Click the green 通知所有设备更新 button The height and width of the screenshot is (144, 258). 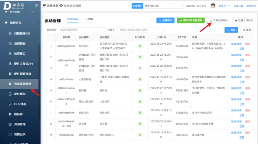(x=191, y=20)
